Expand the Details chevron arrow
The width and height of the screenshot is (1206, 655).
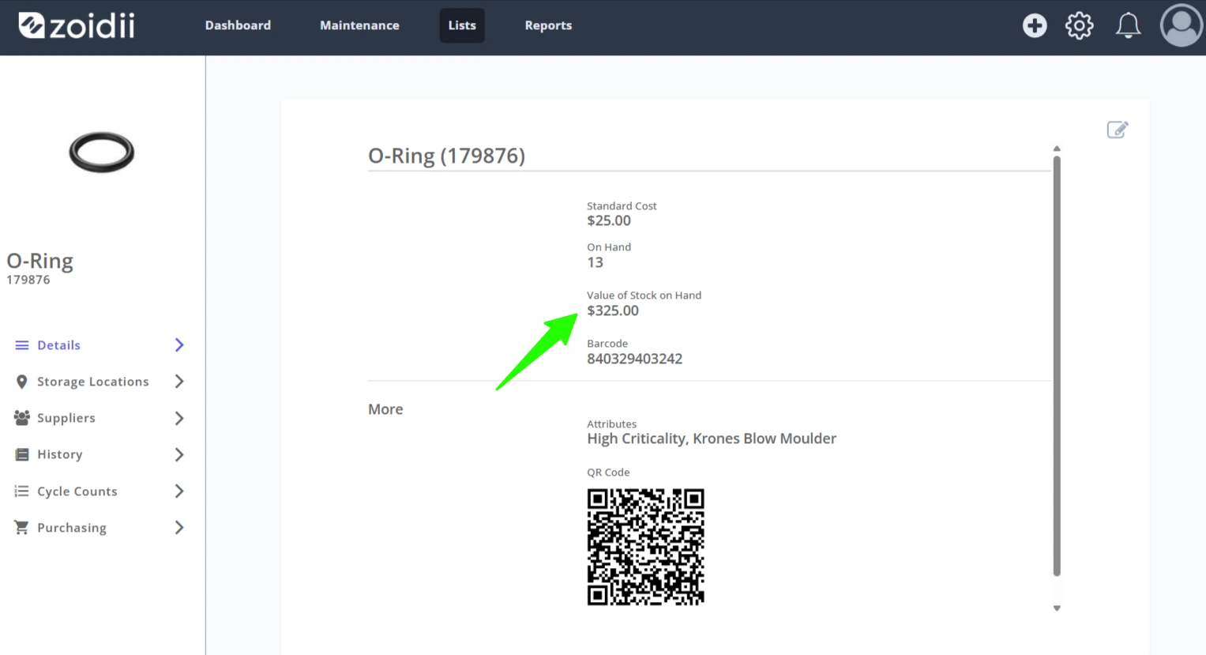[179, 345]
